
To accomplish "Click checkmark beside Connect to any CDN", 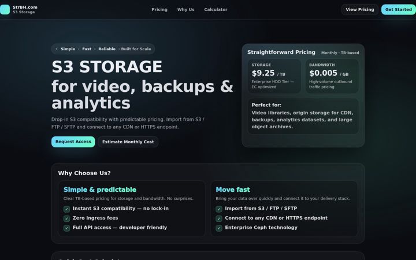I will pos(219,218).
